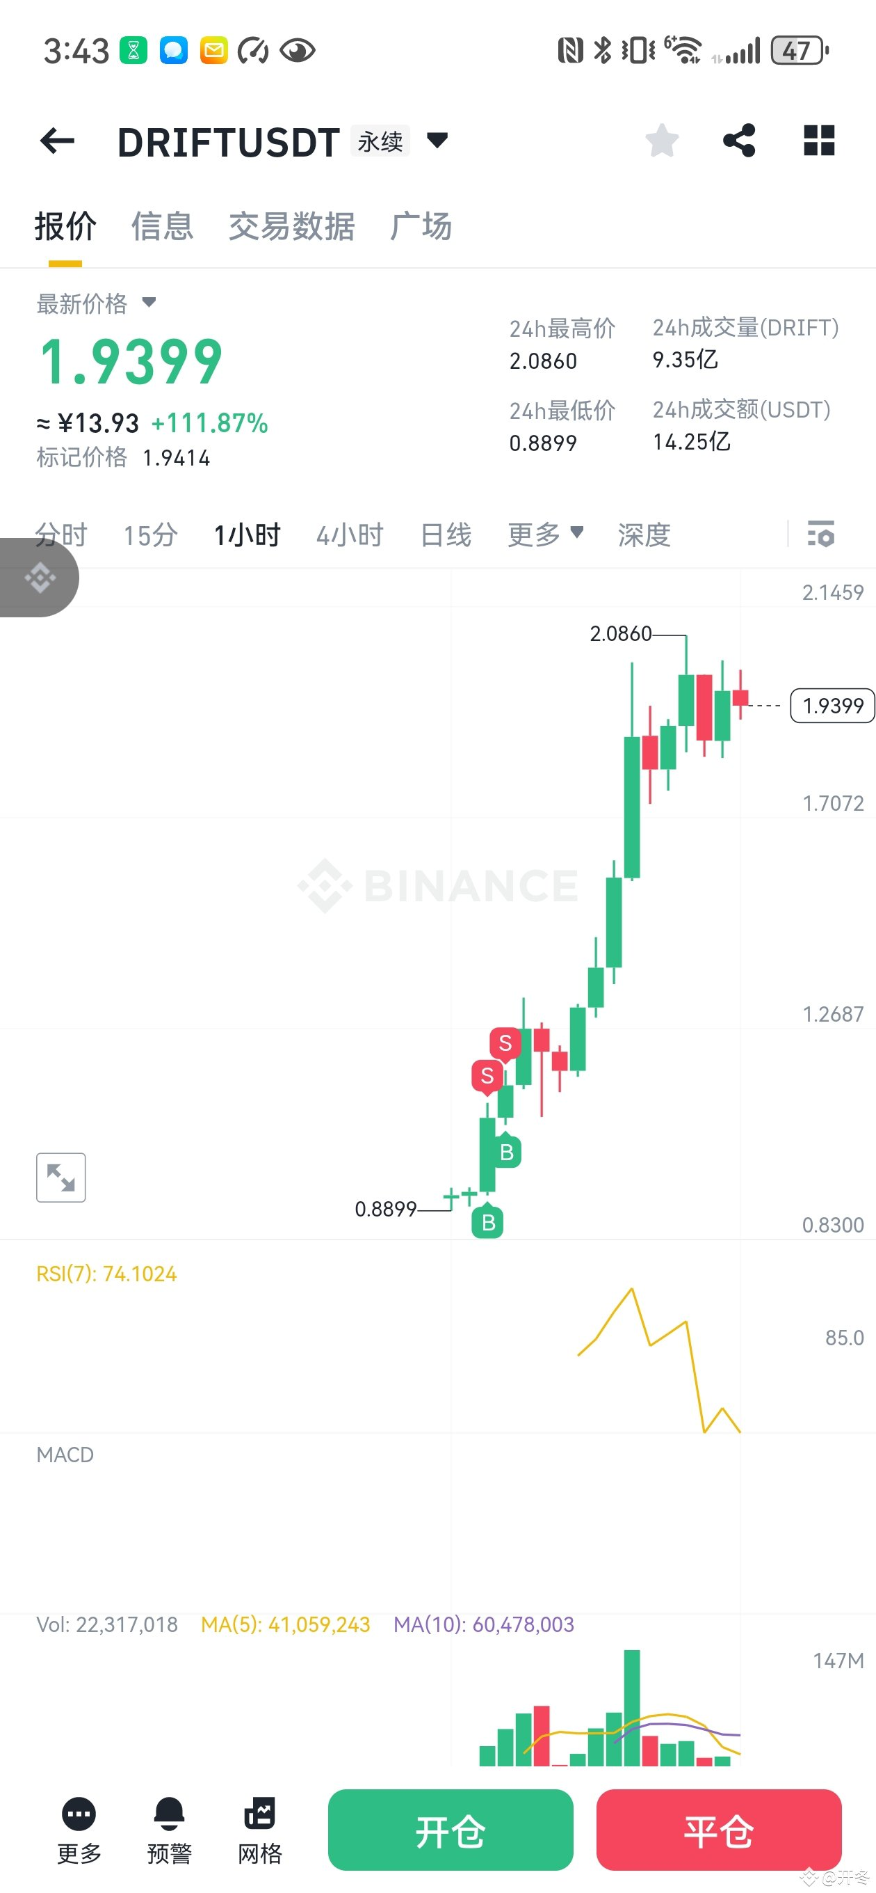Tap the back arrow icon
The height and width of the screenshot is (1893, 876).
tap(57, 141)
